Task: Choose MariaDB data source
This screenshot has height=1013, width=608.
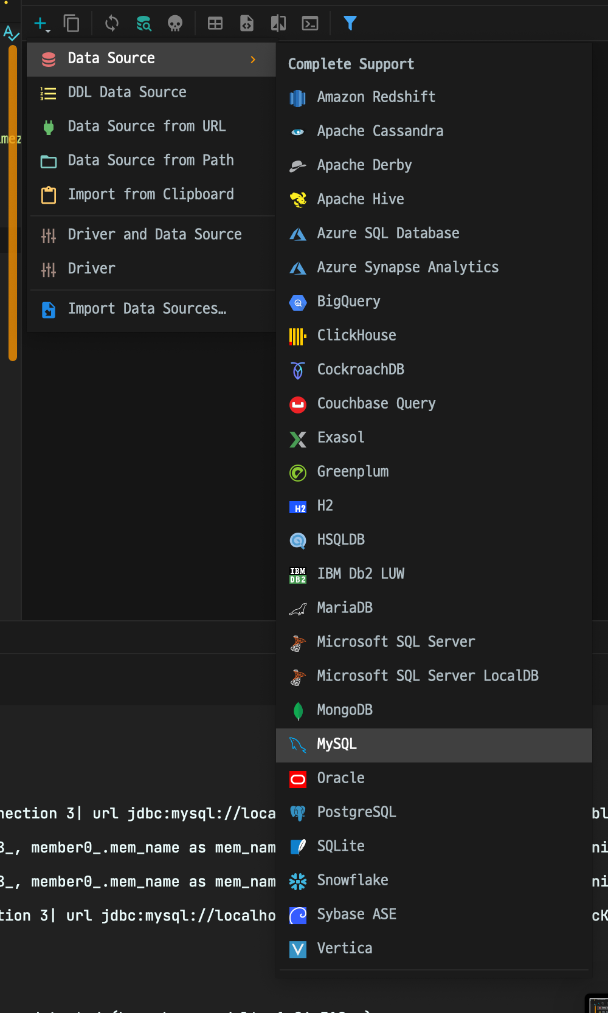Action: [x=434, y=609]
